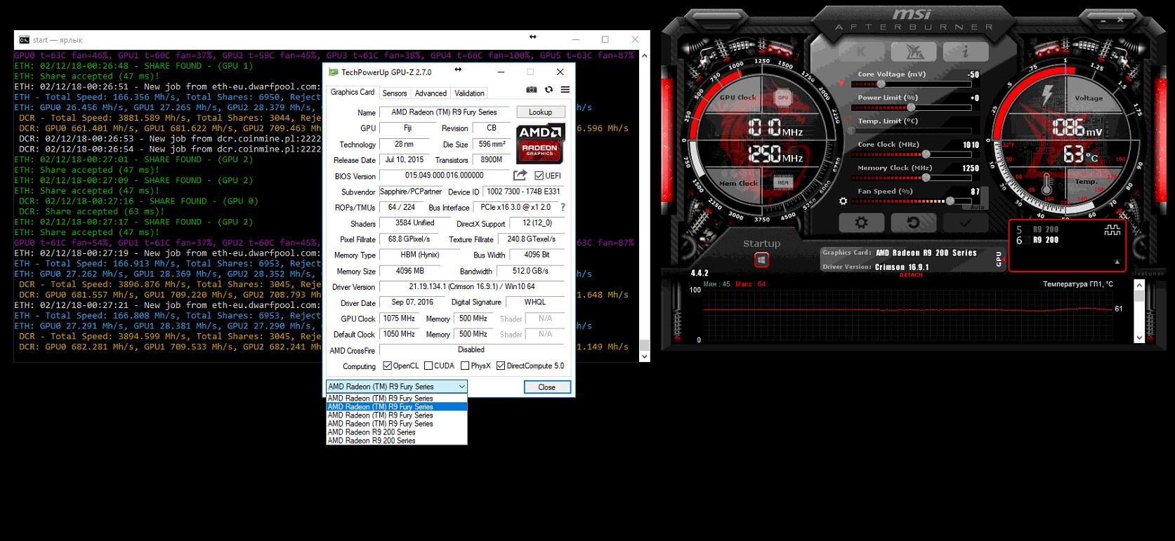Screen dimensions: 1175x541
Task: Switch to the Graphics Card tab
Action: pos(353,92)
